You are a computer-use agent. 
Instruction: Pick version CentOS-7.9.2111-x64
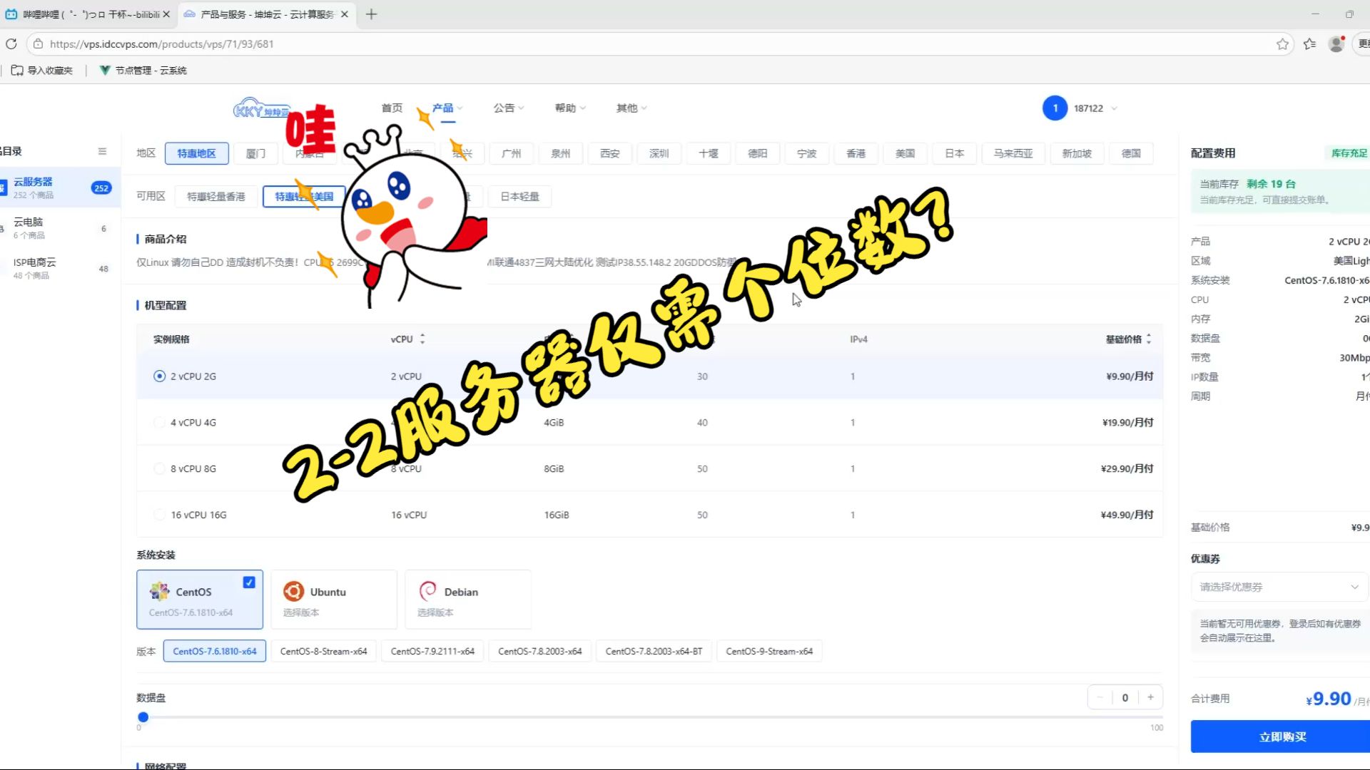click(x=432, y=651)
